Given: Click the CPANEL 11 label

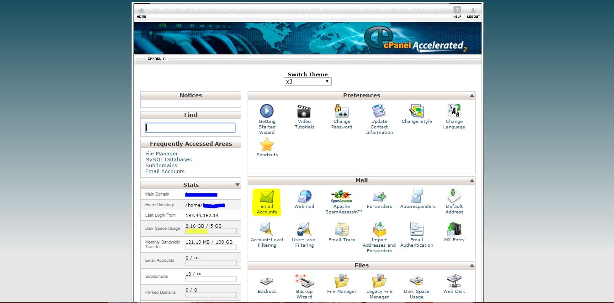Looking at the screenshot, I should 157,59.
